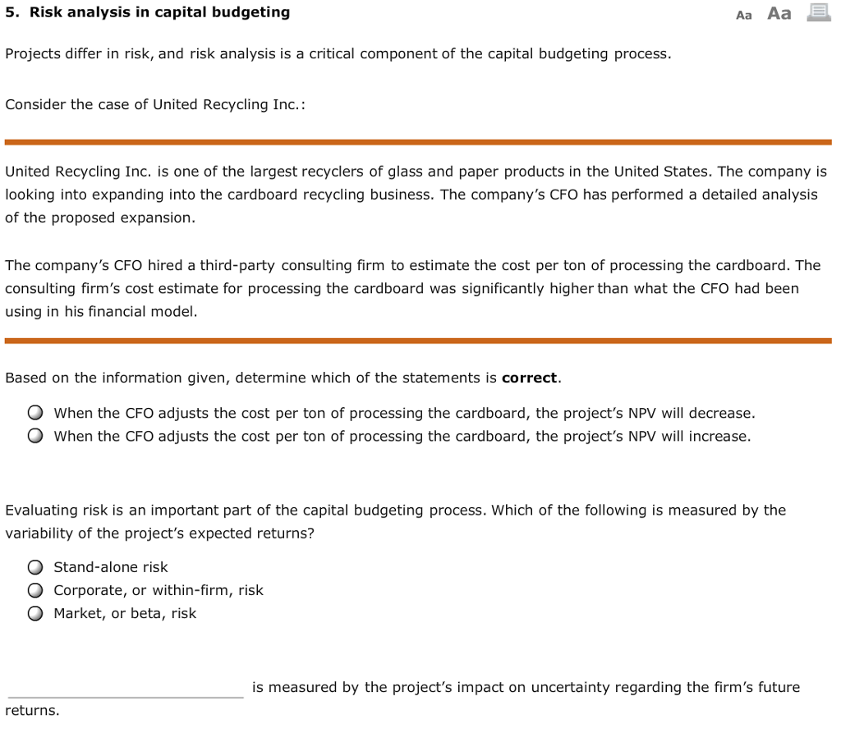This screenshot has height=756, width=841.
Task: Select the NPV will increase option
Action: (x=35, y=435)
